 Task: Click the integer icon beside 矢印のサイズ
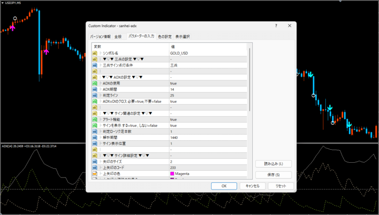click(x=95, y=162)
